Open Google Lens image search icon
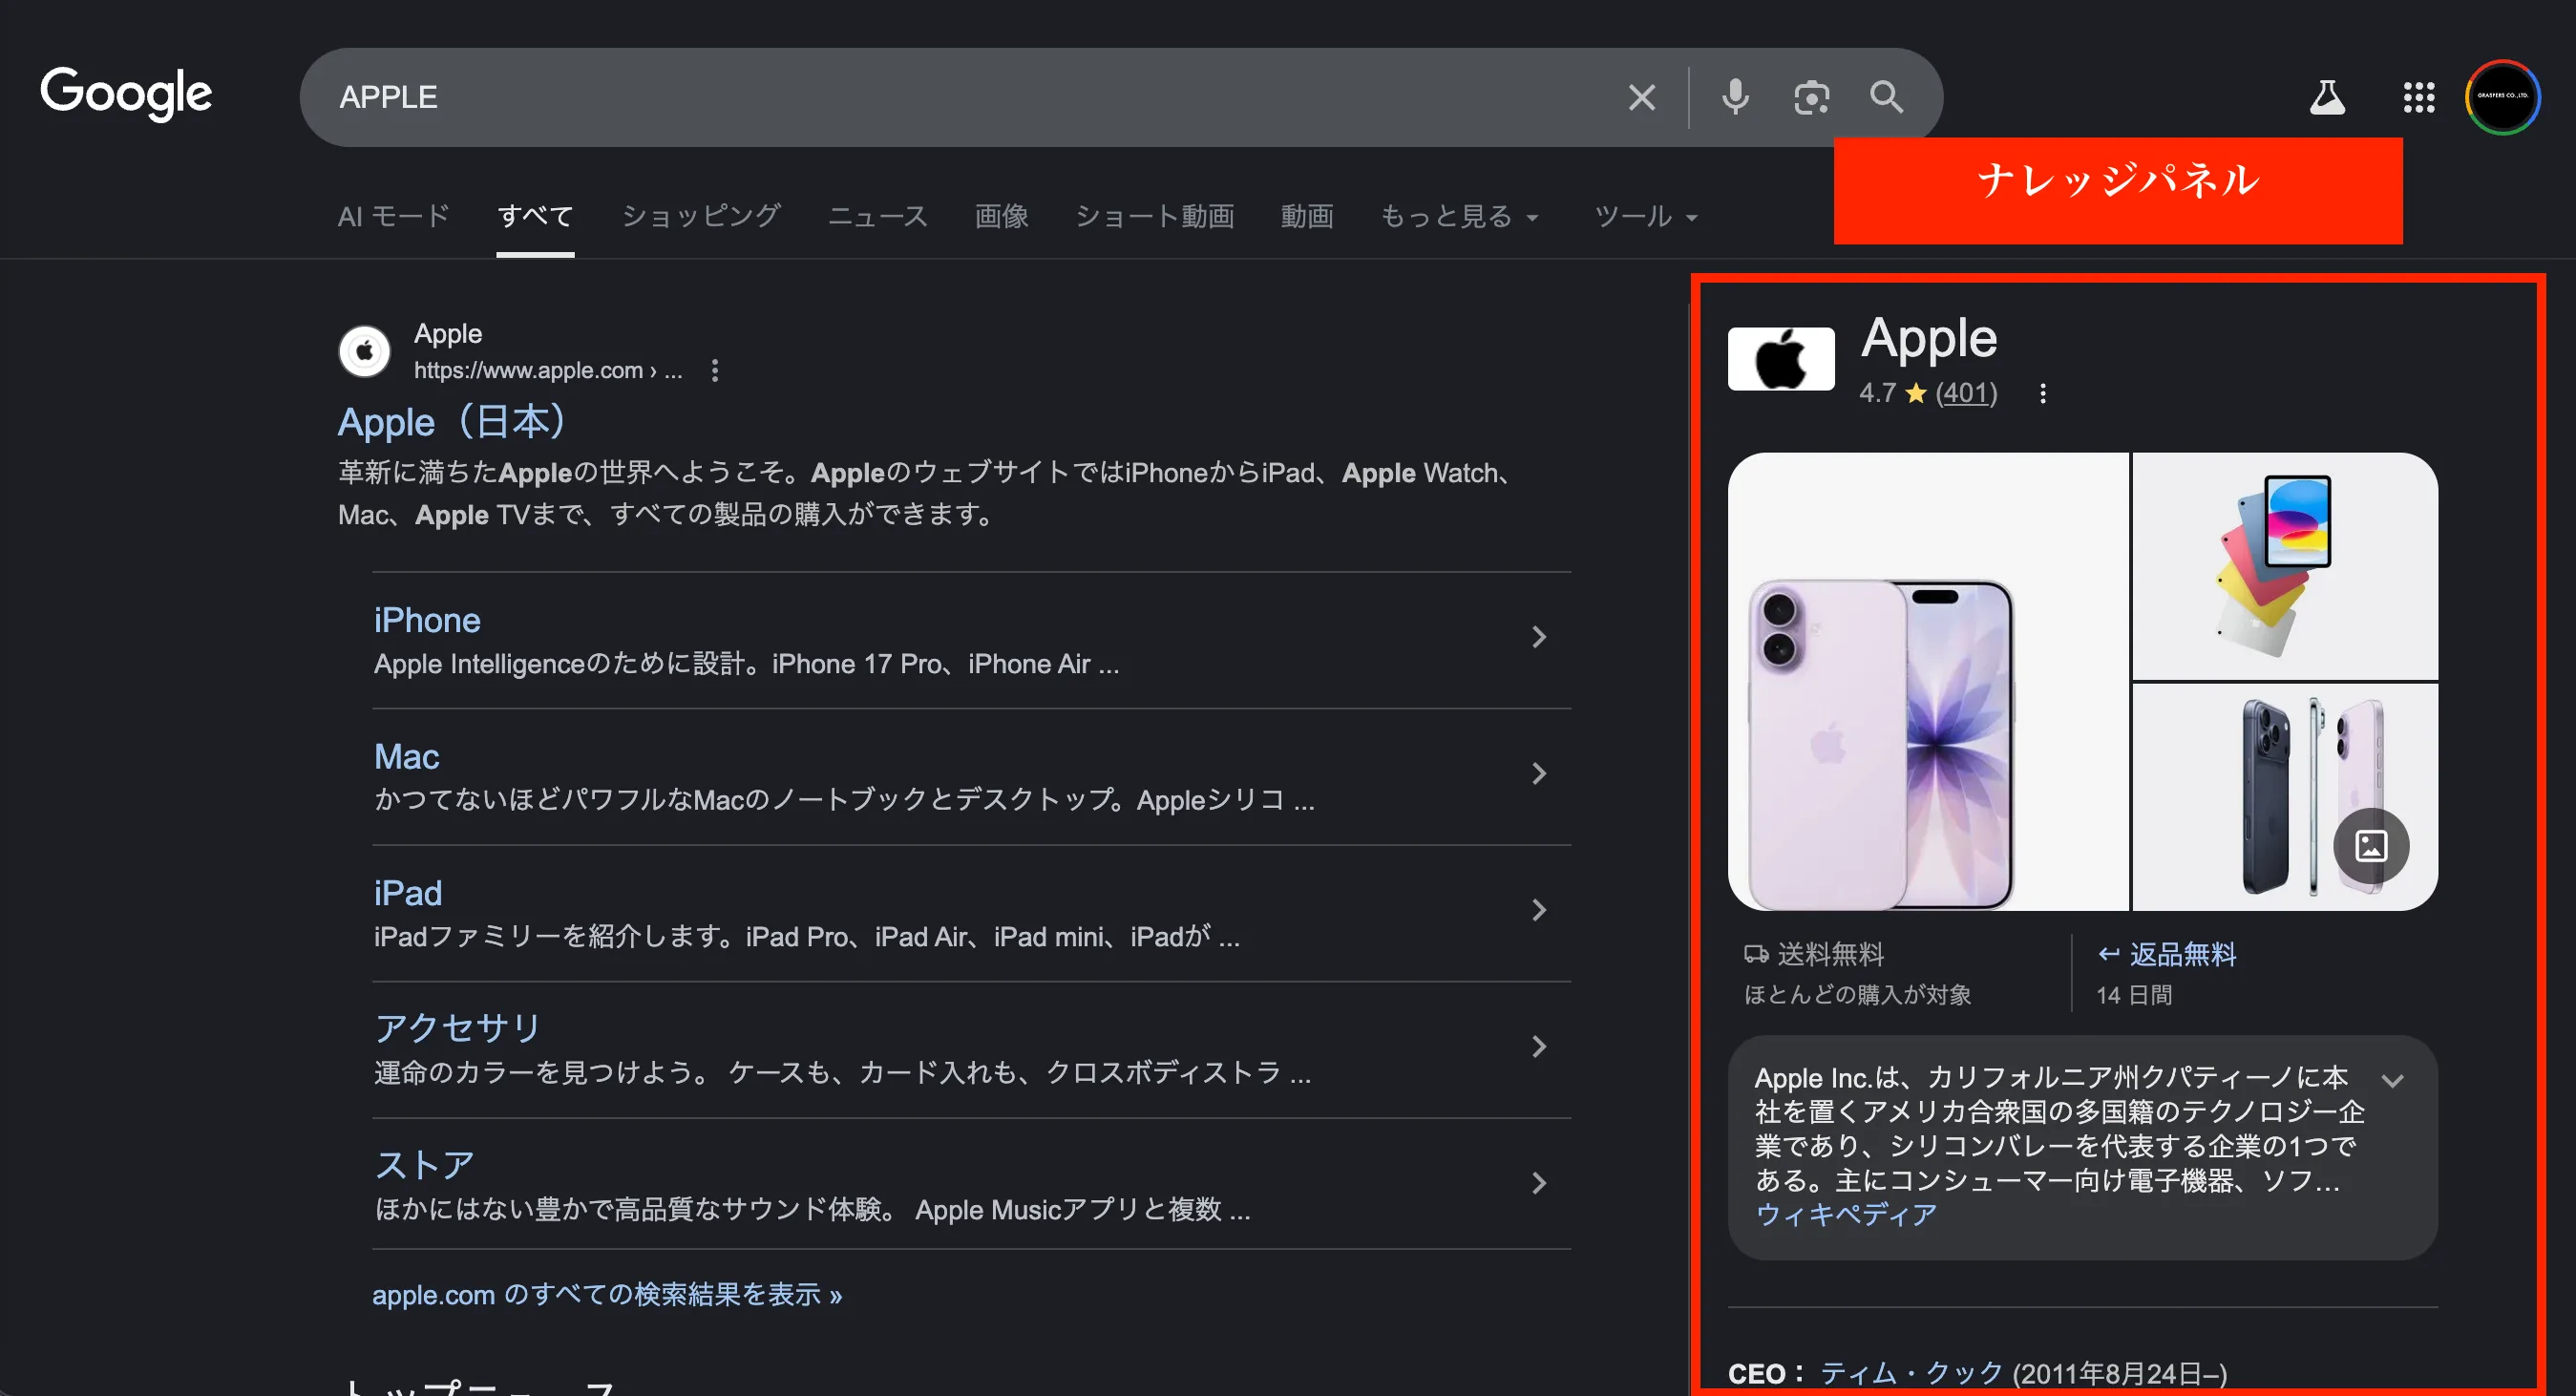The height and width of the screenshot is (1396, 2576). tap(1810, 97)
